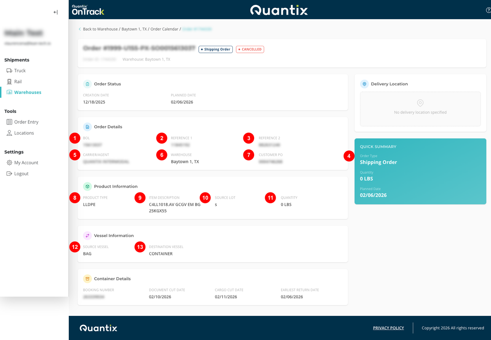The image size is (491, 340).
Task: Open My Account settings
Action: coord(26,163)
